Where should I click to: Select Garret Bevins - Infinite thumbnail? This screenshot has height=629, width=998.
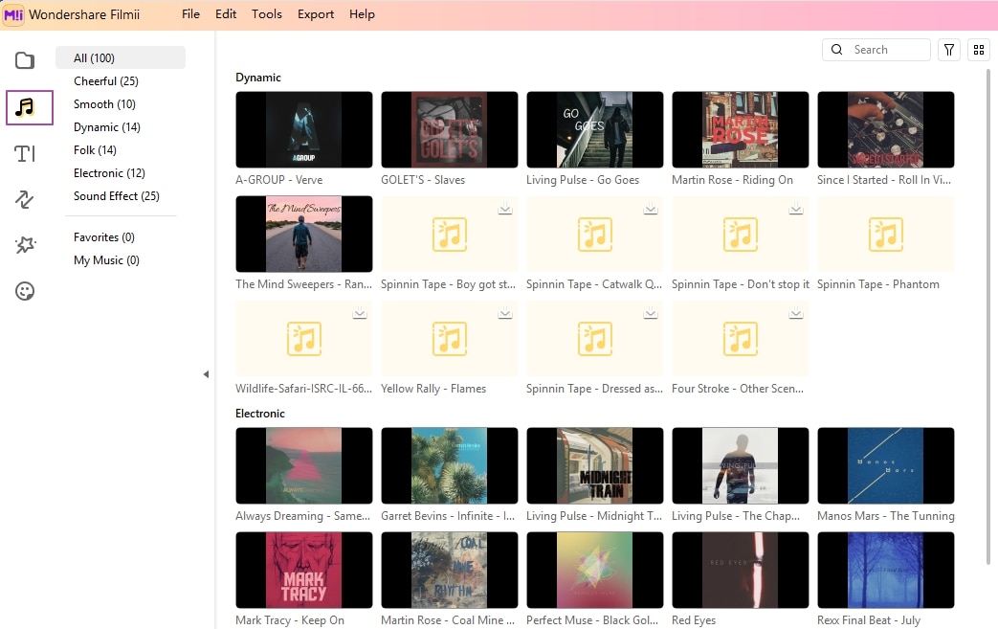450,466
